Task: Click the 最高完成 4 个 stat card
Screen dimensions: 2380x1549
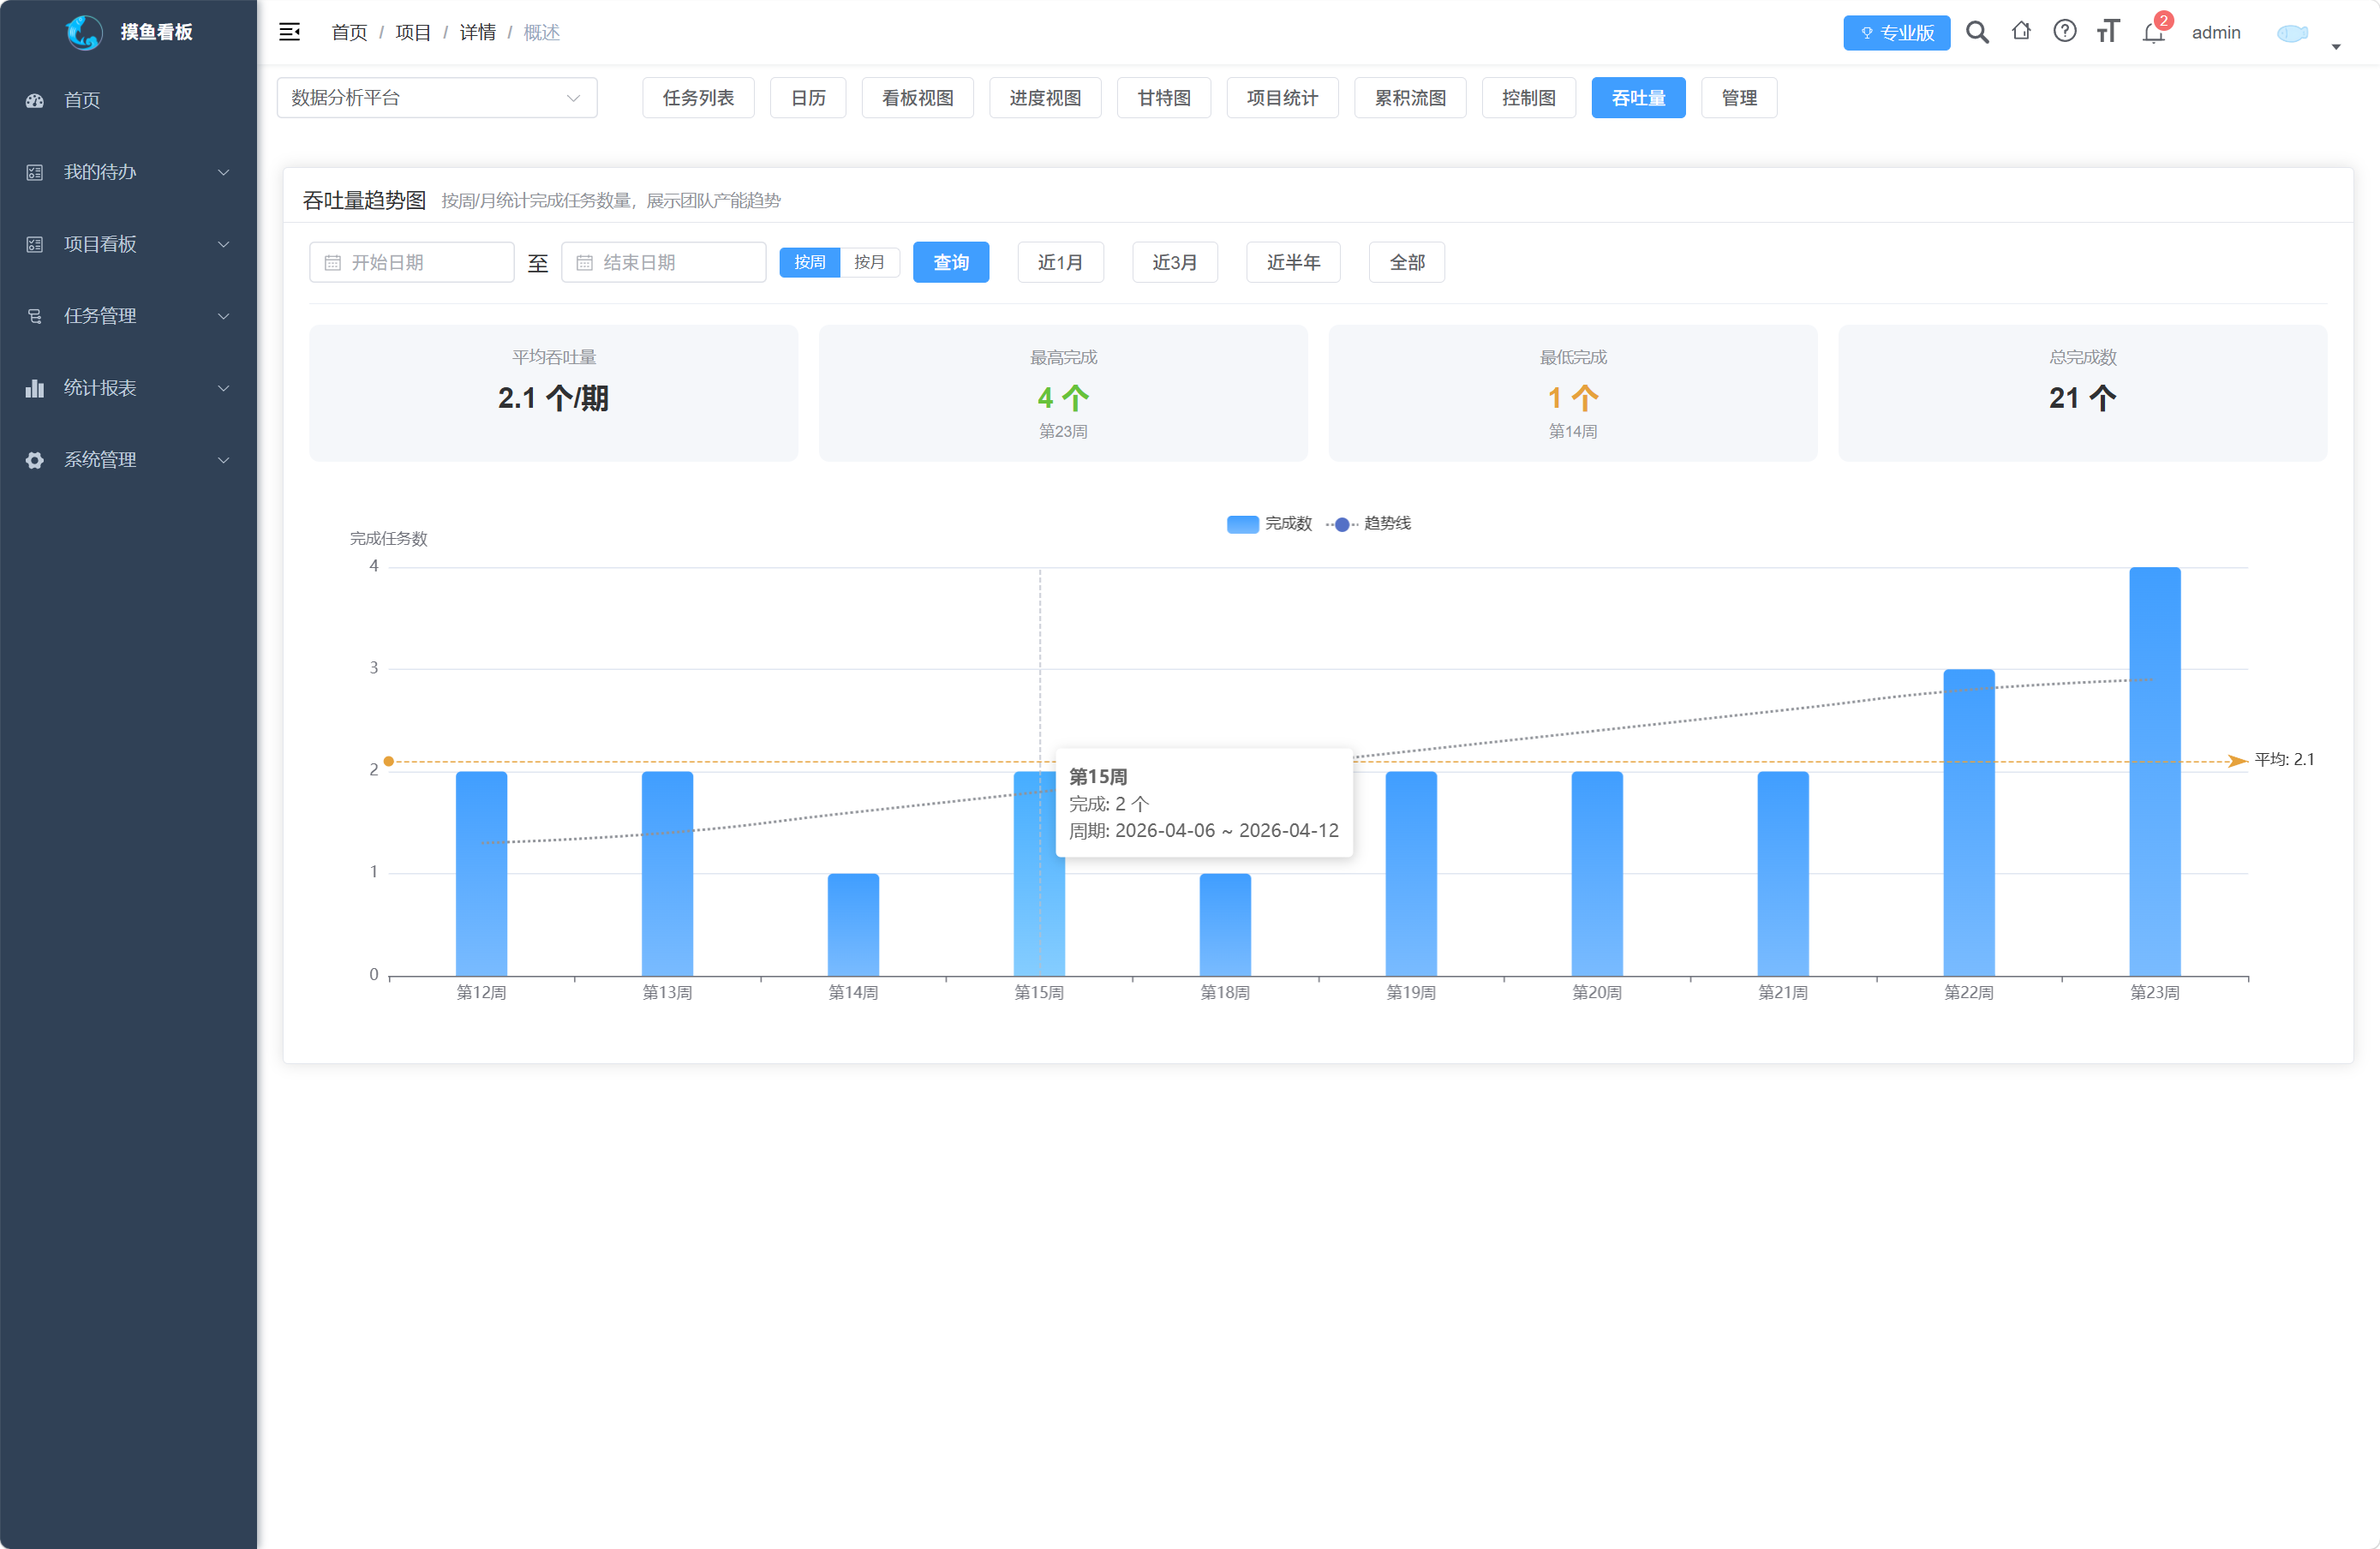Action: [x=1063, y=393]
